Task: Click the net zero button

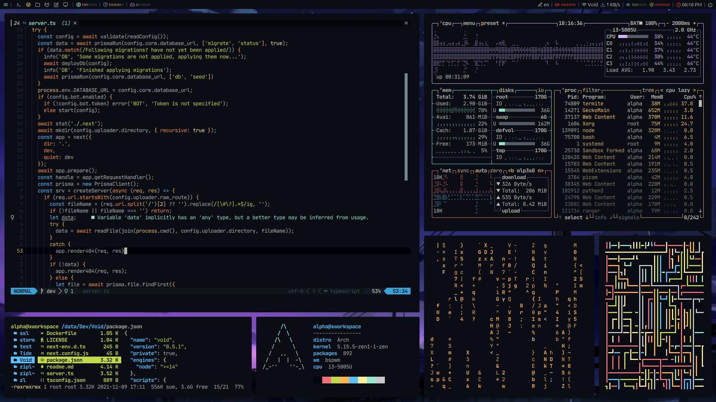Action: point(496,170)
